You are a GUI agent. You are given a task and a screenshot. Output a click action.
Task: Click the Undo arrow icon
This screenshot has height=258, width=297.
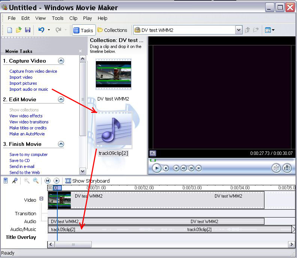pyautogui.click(x=41, y=30)
